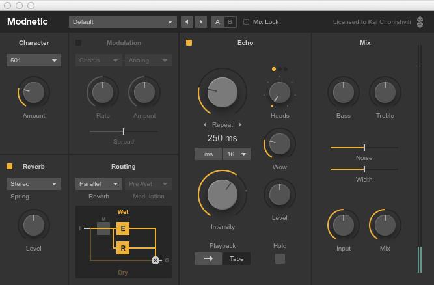
Task: Click the R node in routing diagram
Action: [x=122, y=247]
